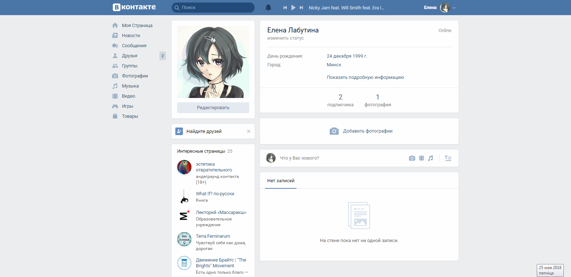Click the VKontakte logo in the header
The height and width of the screenshot is (277, 571).
pyautogui.click(x=134, y=7)
